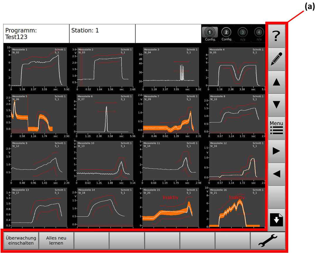Open the help screen via question mark icon
The height and width of the screenshot is (253, 317).
coord(276,36)
